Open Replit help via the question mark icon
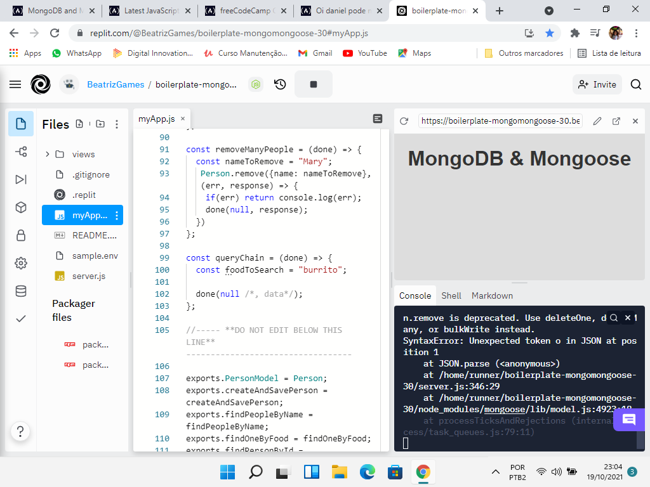 point(21,431)
